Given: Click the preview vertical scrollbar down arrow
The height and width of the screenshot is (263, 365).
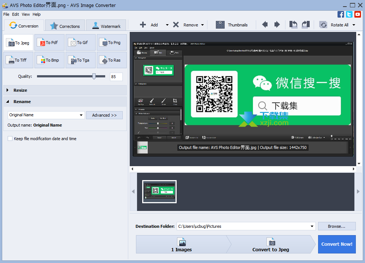Looking at the screenshot, I should 359,164.
